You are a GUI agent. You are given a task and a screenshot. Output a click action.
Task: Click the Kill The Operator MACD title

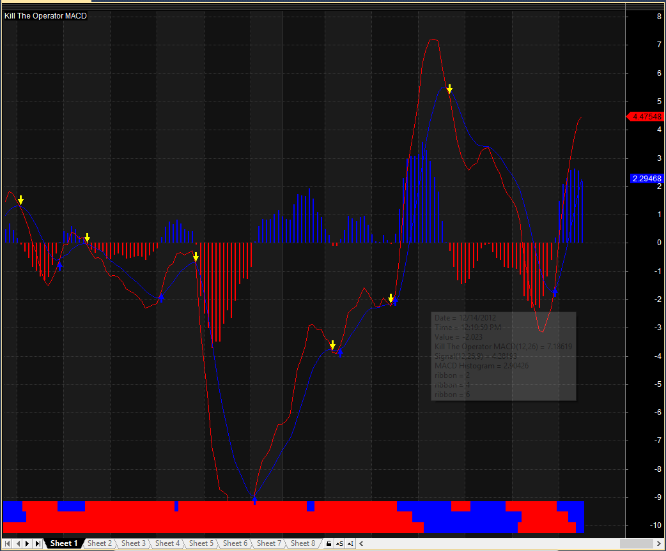45,16
